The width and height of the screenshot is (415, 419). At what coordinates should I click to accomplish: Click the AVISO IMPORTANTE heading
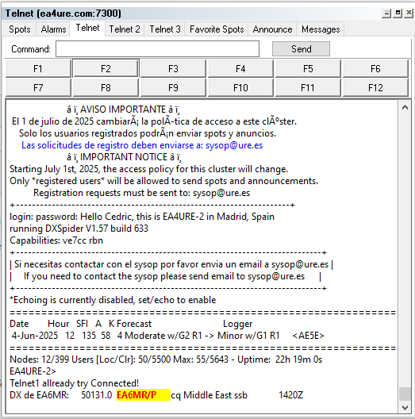click(123, 110)
